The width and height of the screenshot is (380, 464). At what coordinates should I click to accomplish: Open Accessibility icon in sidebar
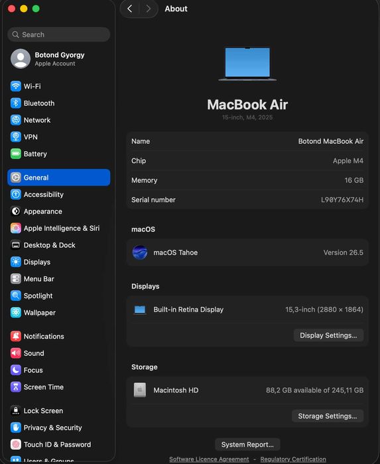[x=16, y=194]
